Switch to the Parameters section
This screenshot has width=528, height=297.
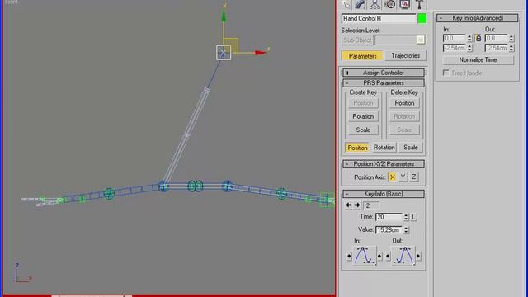coord(362,56)
